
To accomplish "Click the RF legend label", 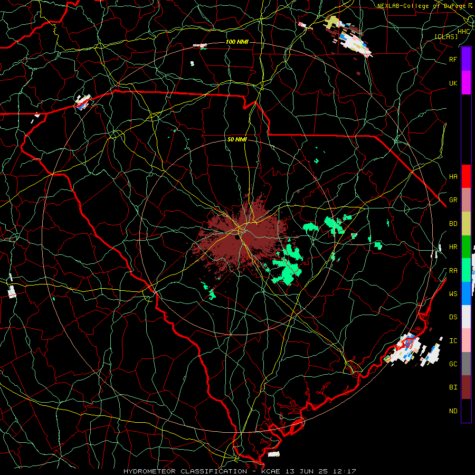I will [x=453, y=59].
